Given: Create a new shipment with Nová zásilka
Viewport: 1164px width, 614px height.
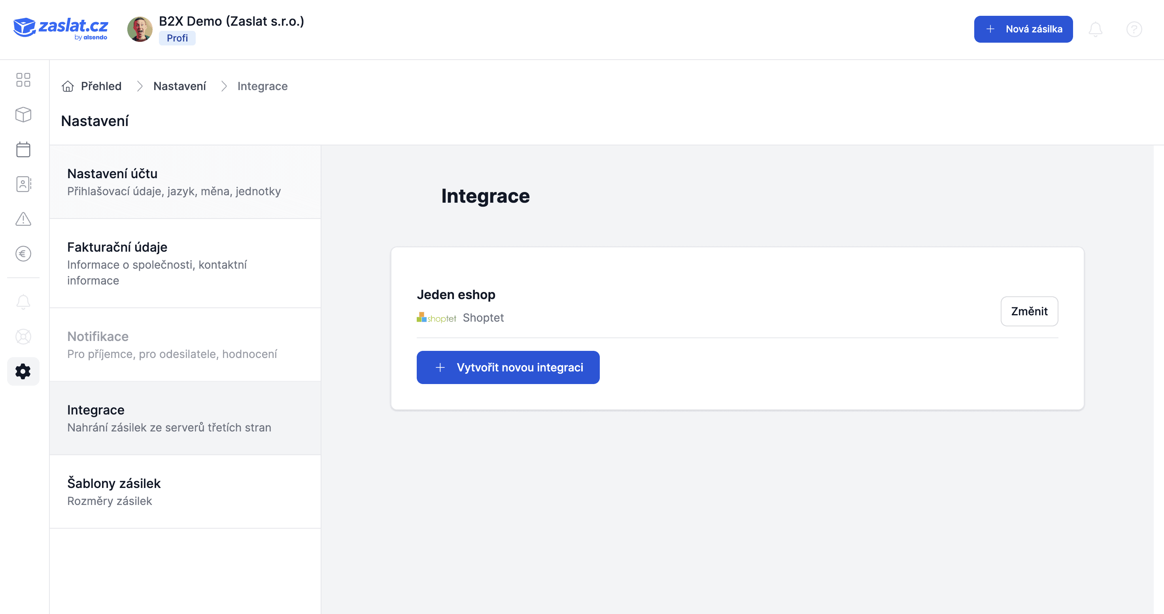Looking at the screenshot, I should pyautogui.click(x=1024, y=29).
